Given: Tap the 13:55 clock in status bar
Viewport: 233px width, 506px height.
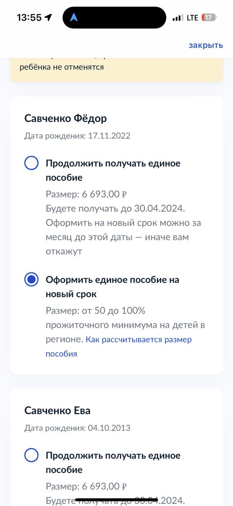Looking at the screenshot, I should click(29, 18).
